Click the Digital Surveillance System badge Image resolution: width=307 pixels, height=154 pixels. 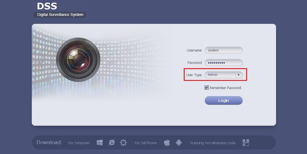(60, 15)
